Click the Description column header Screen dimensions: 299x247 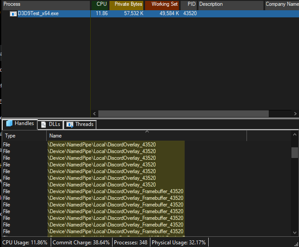coord(230,4)
